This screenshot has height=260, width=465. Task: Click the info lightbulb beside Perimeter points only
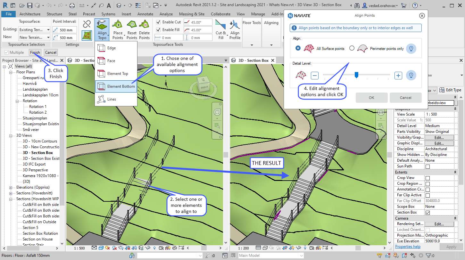tap(411, 48)
